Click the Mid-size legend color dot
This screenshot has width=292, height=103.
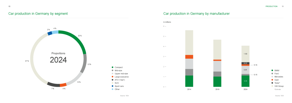(112, 70)
